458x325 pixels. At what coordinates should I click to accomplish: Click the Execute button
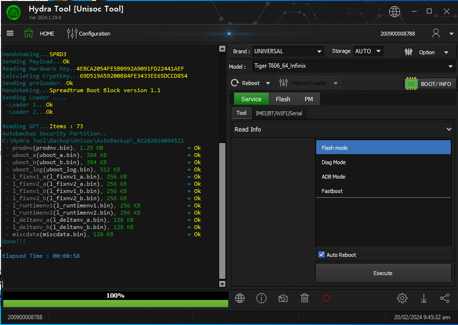pos(383,273)
